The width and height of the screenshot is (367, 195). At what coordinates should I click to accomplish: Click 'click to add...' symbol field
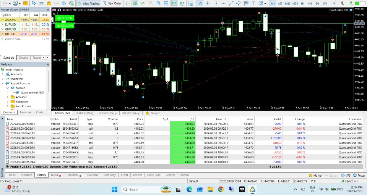pyautogui.click(x=13, y=39)
